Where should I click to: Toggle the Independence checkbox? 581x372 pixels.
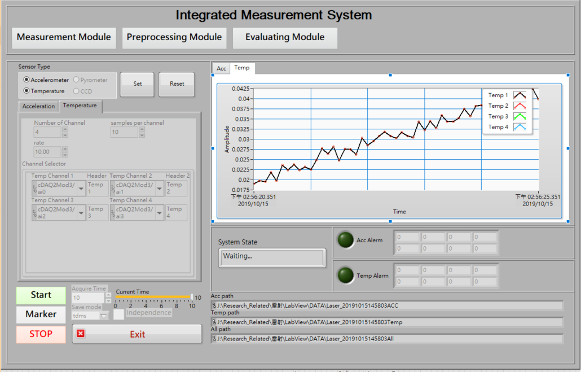(x=118, y=314)
